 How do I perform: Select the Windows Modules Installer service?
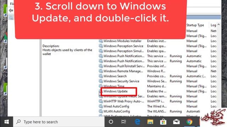coord(122,41)
